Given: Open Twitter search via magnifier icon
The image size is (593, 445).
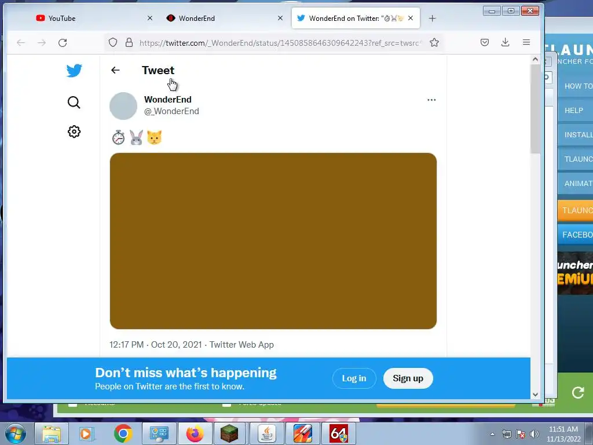Looking at the screenshot, I should point(74,102).
